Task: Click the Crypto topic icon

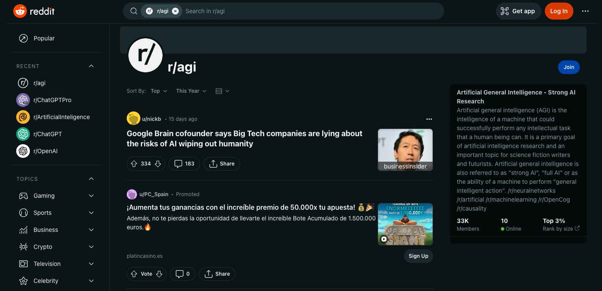Action: (x=23, y=247)
